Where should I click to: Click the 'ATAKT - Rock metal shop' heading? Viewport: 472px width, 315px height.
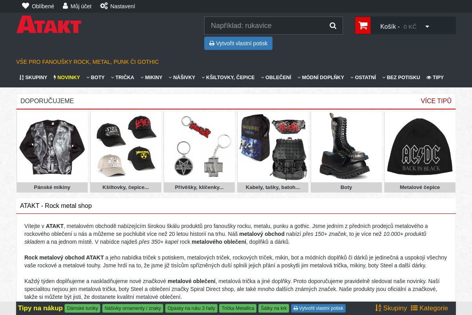pyautogui.click(x=56, y=206)
